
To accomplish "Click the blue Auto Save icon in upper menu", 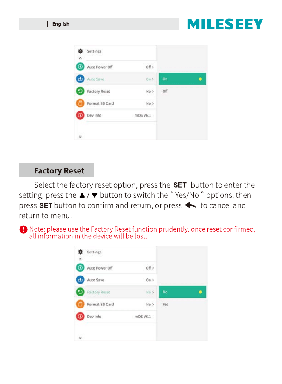I will 80,79.
